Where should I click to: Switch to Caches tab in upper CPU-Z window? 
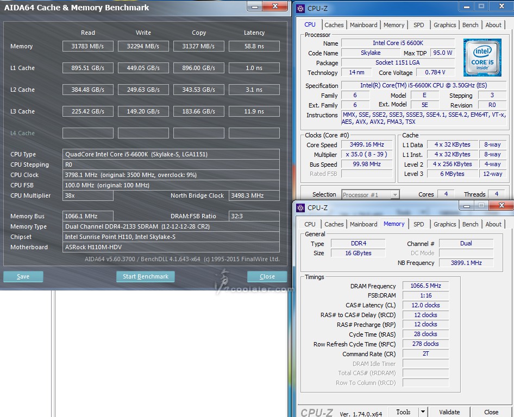point(334,25)
